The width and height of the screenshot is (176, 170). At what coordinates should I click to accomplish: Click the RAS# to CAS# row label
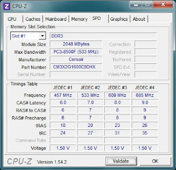tap(31, 111)
